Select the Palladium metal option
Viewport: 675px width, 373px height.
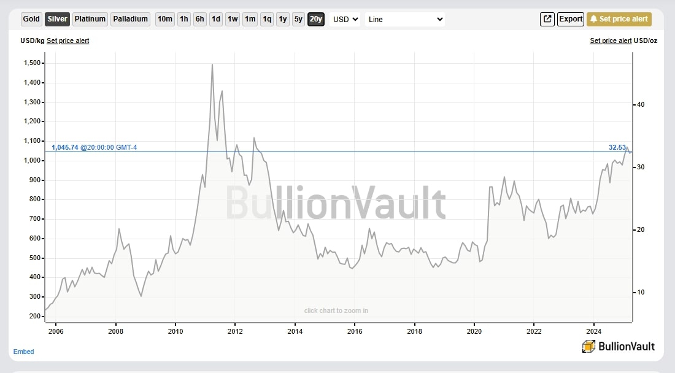pyautogui.click(x=131, y=19)
